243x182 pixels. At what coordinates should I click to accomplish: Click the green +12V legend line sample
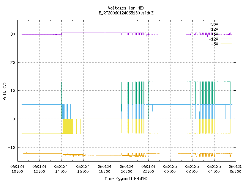pyautogui.click(x=226, y=29)
